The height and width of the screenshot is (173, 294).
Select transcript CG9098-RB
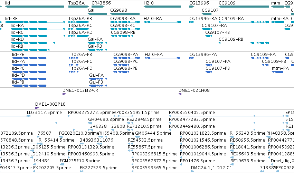coord(122,36)
